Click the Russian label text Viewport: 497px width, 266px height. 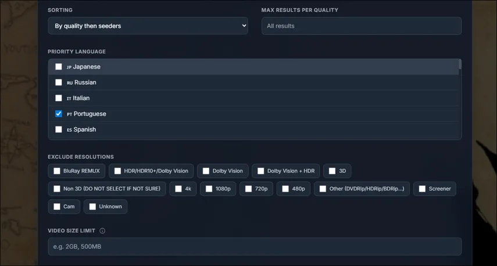(85, 82)
